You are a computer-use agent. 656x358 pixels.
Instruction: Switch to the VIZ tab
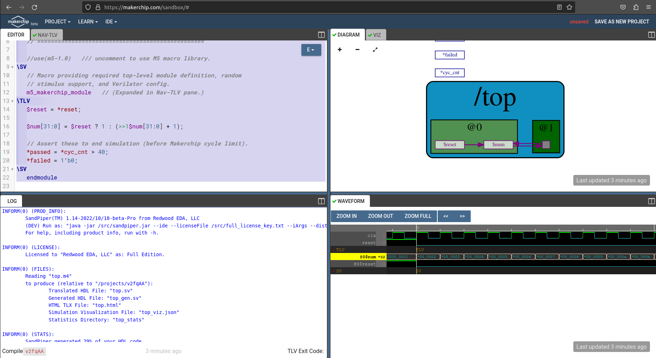pyautogui.click(x=376, y=35)
